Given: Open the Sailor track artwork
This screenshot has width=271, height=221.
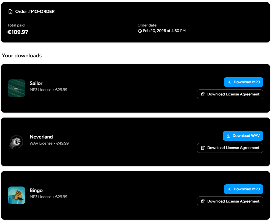Looking at the screenshot, I should (17, 88).
